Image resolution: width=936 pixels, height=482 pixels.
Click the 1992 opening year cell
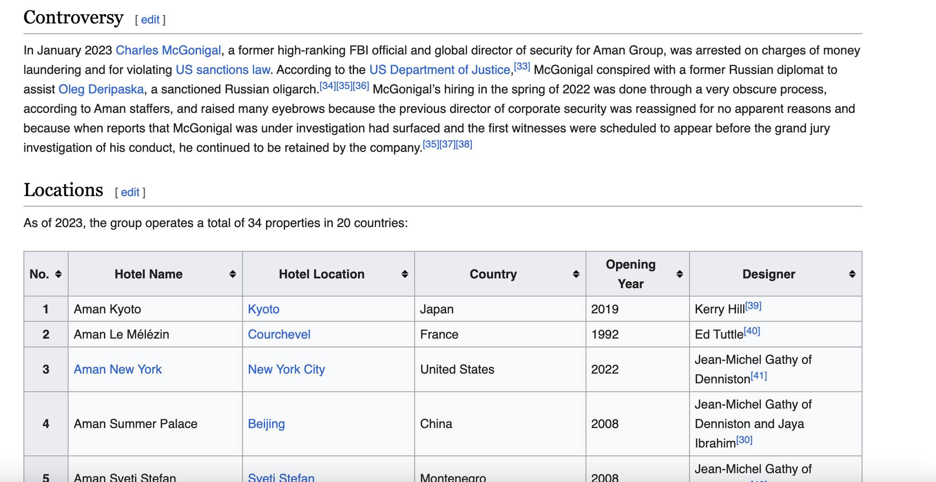(x=638, y=334)
